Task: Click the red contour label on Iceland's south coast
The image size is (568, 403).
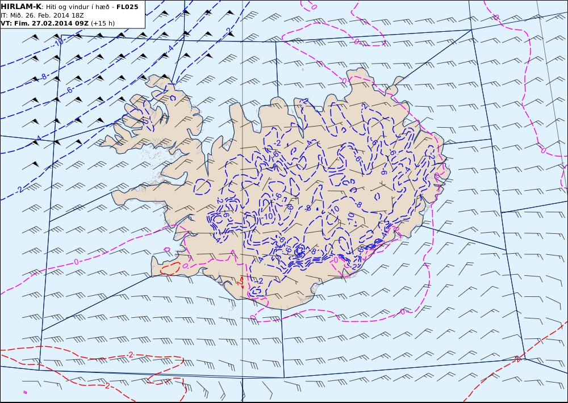Action: click(241, 283)
